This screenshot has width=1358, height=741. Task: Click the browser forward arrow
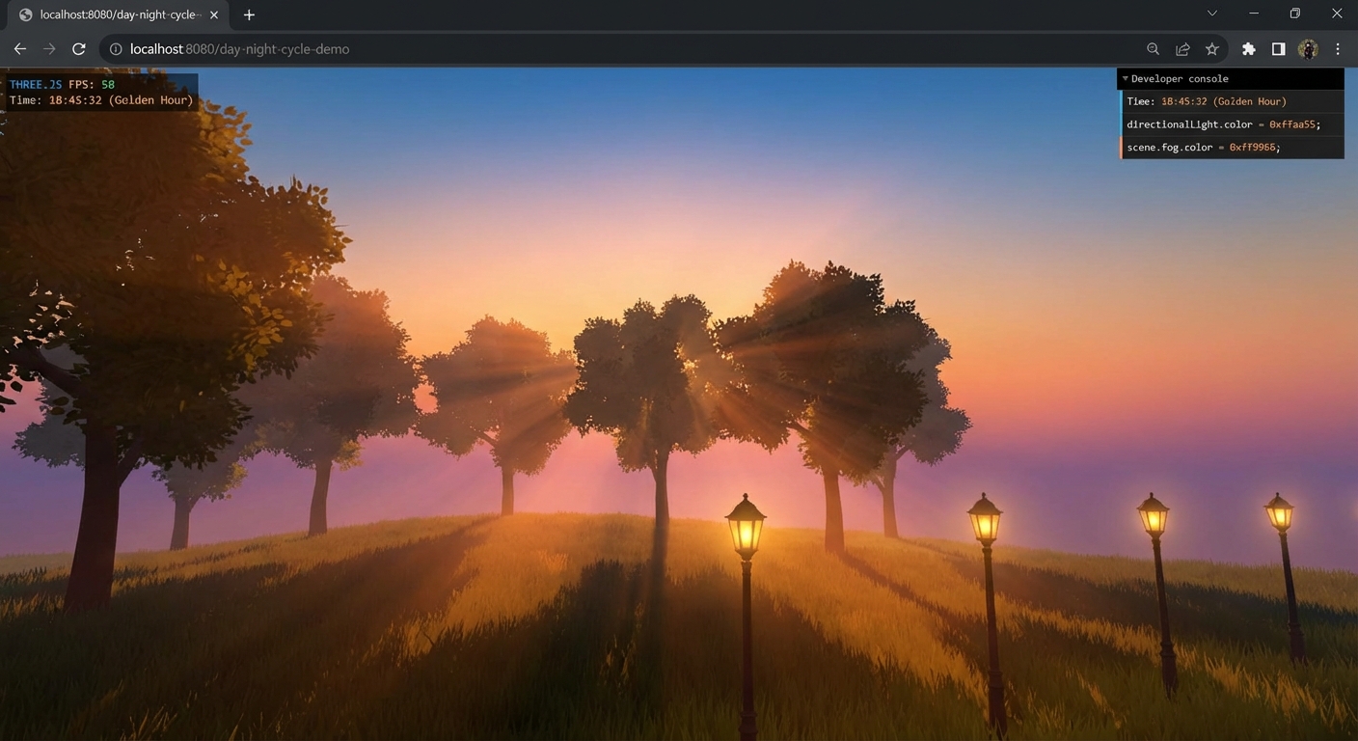click(x=49, y=49)
